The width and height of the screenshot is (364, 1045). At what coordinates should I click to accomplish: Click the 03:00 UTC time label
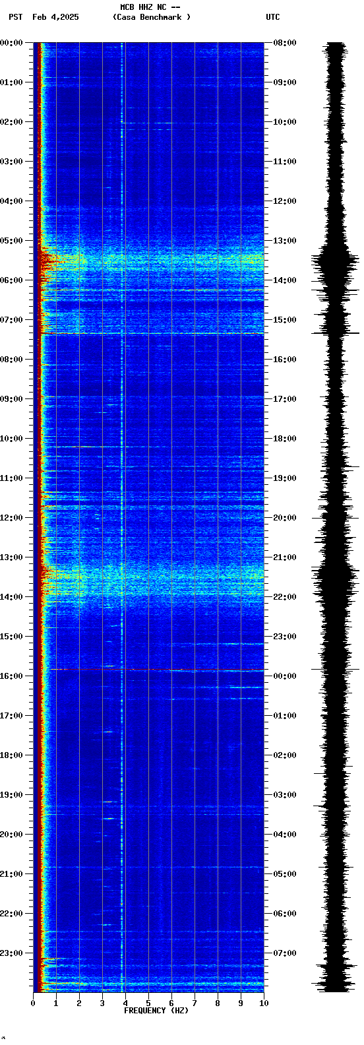(285, 795)
